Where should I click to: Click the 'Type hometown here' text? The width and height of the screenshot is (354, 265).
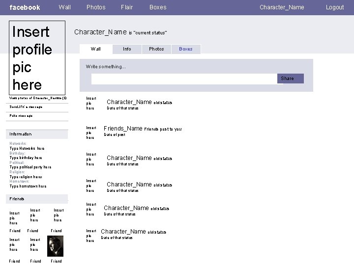[28, 186]
